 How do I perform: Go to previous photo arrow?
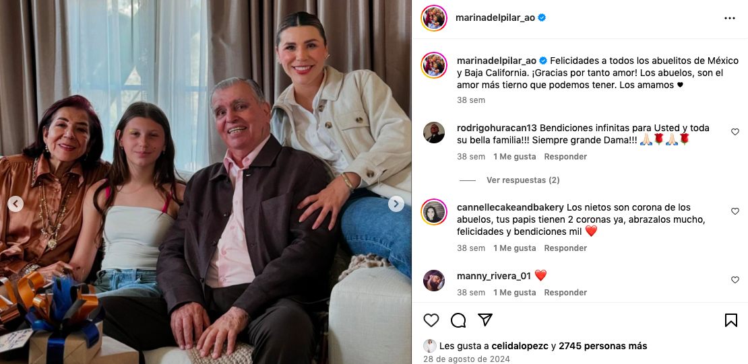(x=15, y=204)
